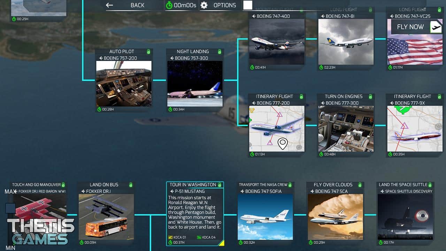Click the back arrow icon
Image resolution: width=446 pixels, height=251 pixels.
pos(109,5)
